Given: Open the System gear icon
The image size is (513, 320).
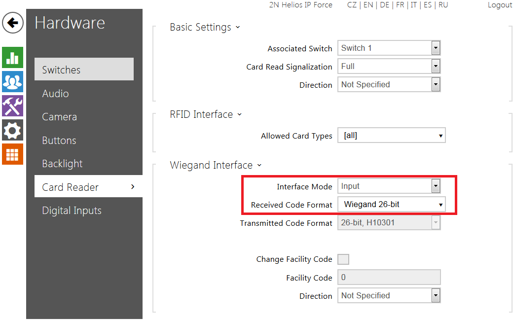Looking at the screenshot, I should (13, 130).
